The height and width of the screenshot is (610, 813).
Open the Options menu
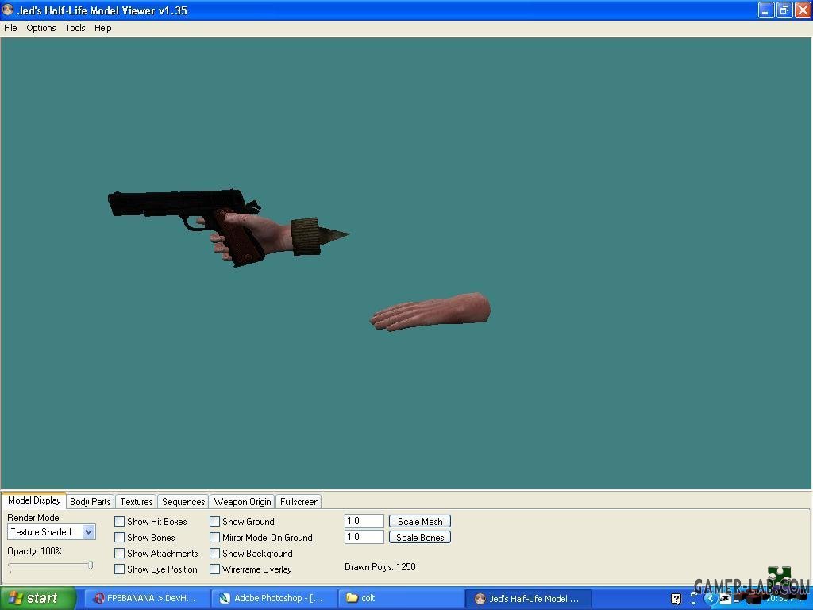[x=41, y=28]
